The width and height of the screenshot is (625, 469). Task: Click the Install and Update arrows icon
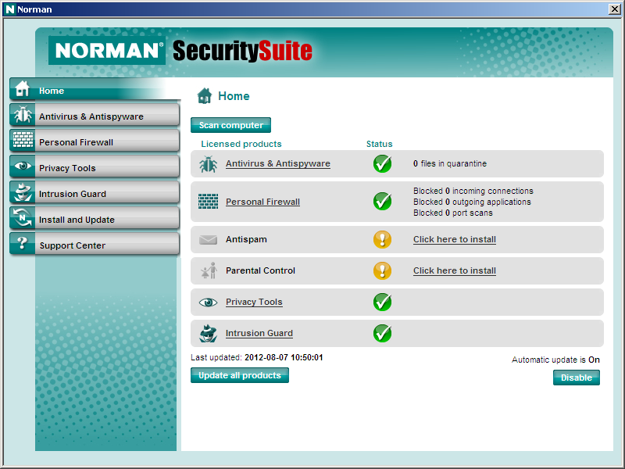(x=23, y=219)
